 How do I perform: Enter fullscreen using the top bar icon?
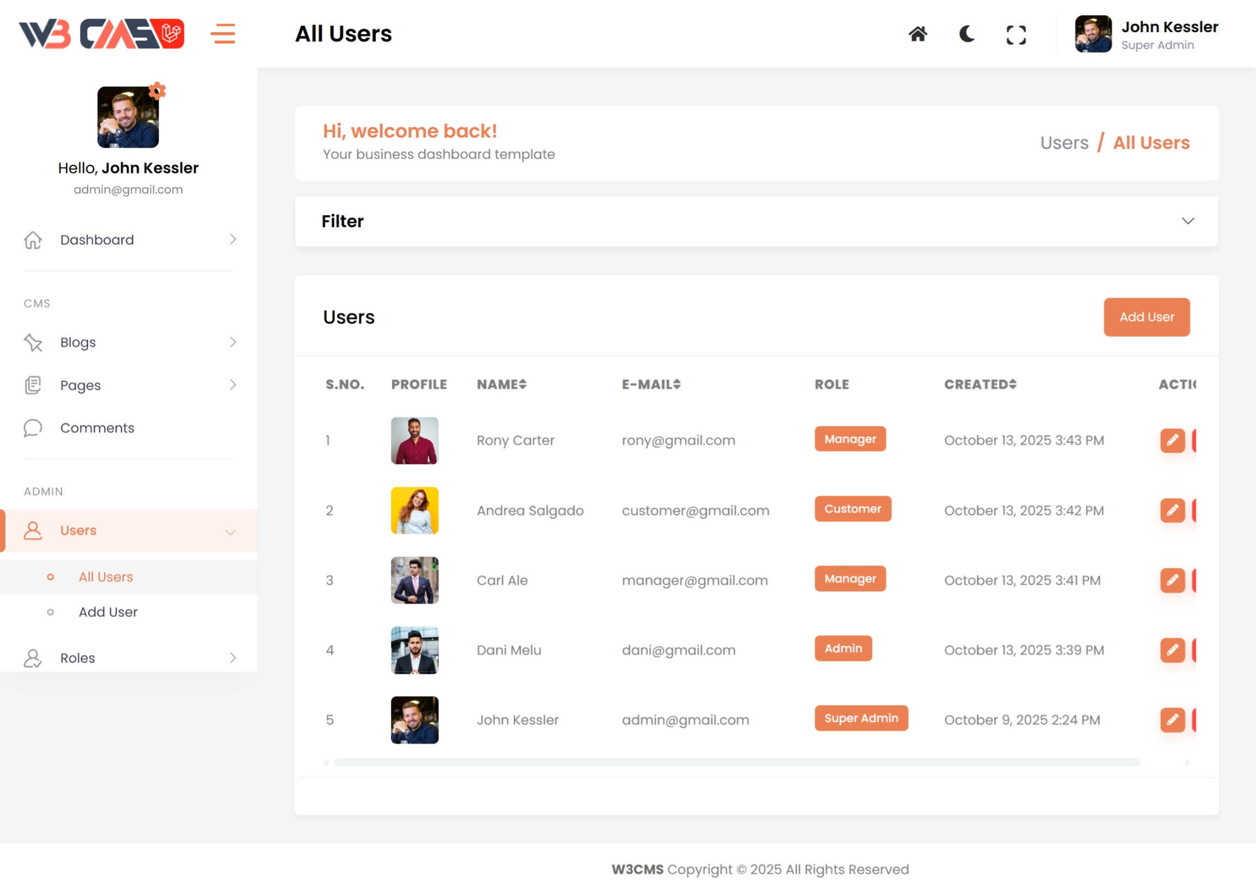[x=1016, y=35]
